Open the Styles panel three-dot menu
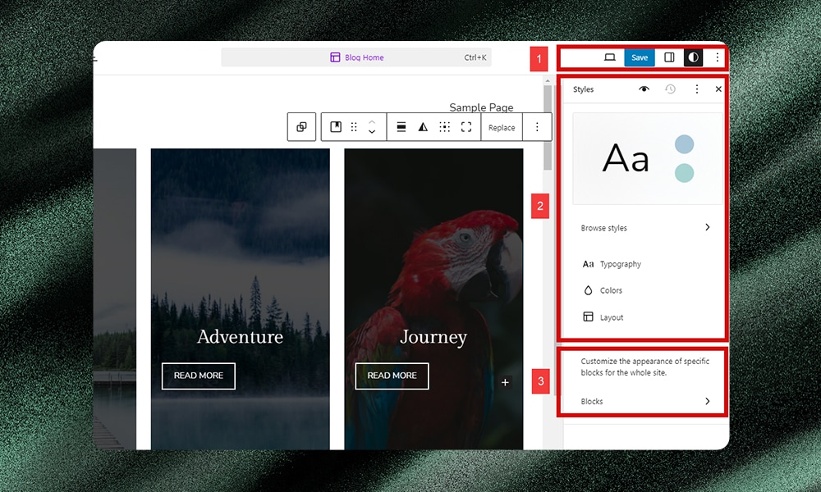The image size is (821, 492). [697, 89]
